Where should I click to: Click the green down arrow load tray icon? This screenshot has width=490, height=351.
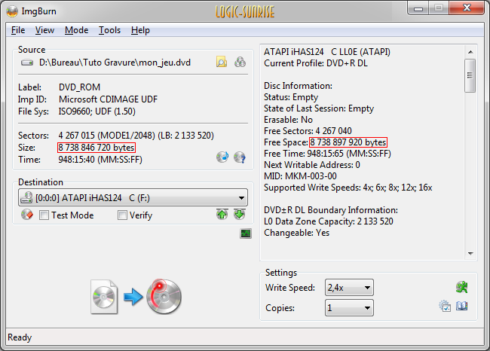click(x=240, y=214)
